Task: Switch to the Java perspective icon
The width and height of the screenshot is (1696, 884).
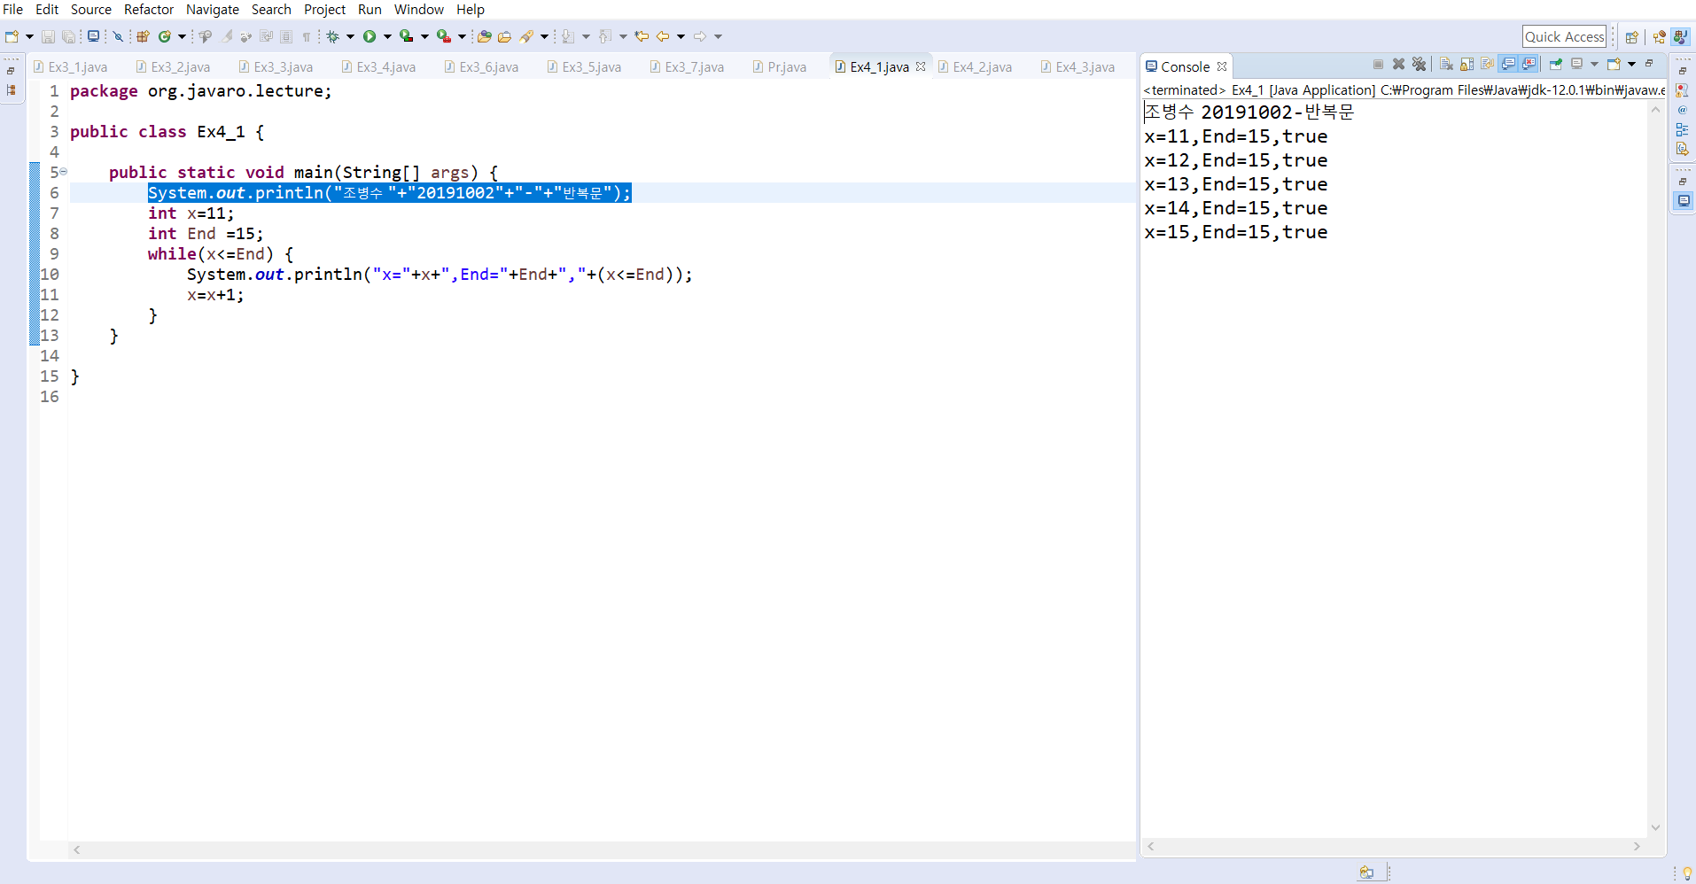Action: coord(1679,37)
